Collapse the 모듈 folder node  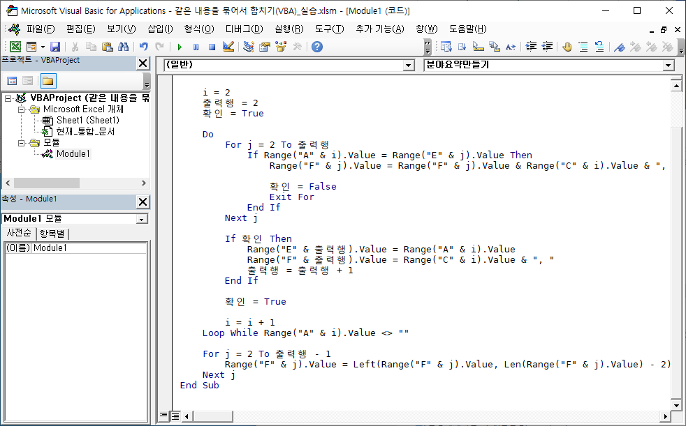click(x=21, y=143)
